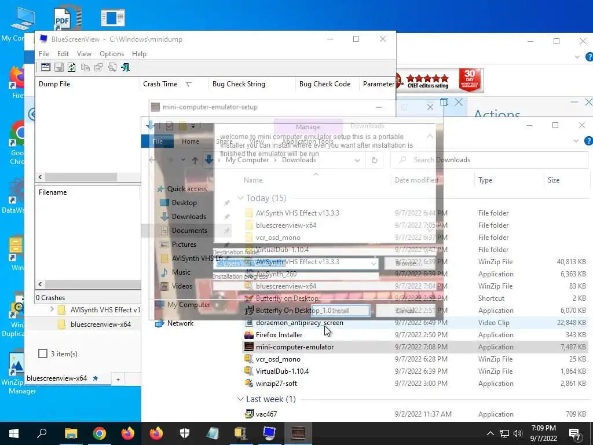This screenshot has height=445, width=593.
Task: Click the Find icon in BlueScreenView toolbar
Action: click(112, 67)
